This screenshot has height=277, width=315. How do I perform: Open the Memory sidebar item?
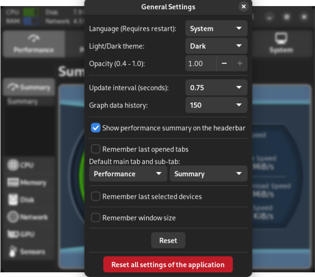29,182
